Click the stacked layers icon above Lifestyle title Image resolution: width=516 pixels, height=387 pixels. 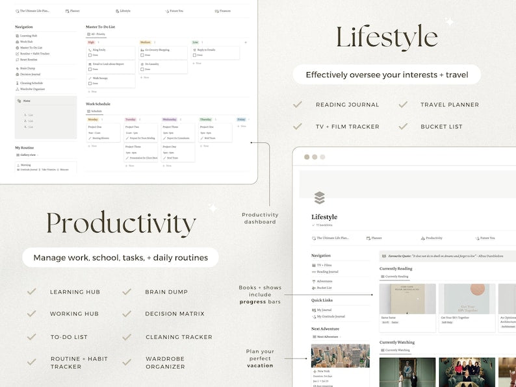(319, 198)
